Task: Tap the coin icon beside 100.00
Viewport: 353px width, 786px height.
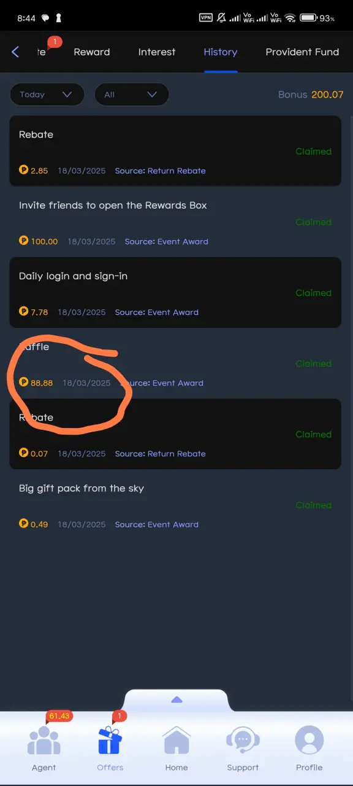Action: coord(24,241)
